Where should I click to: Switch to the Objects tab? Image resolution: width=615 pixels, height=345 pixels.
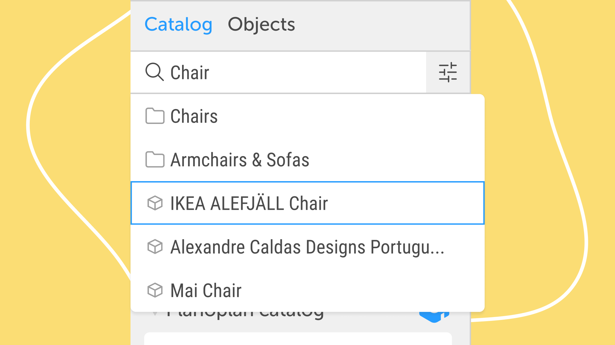261,24
